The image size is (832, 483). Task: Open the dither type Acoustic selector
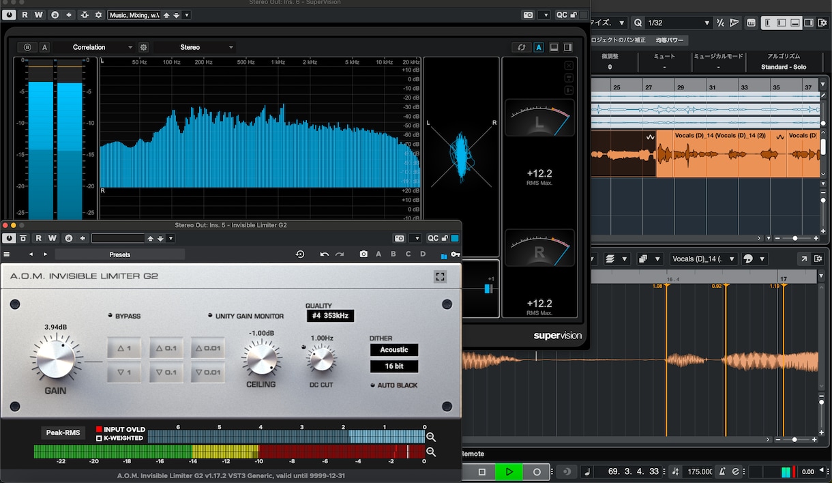[x=394, y=350]
